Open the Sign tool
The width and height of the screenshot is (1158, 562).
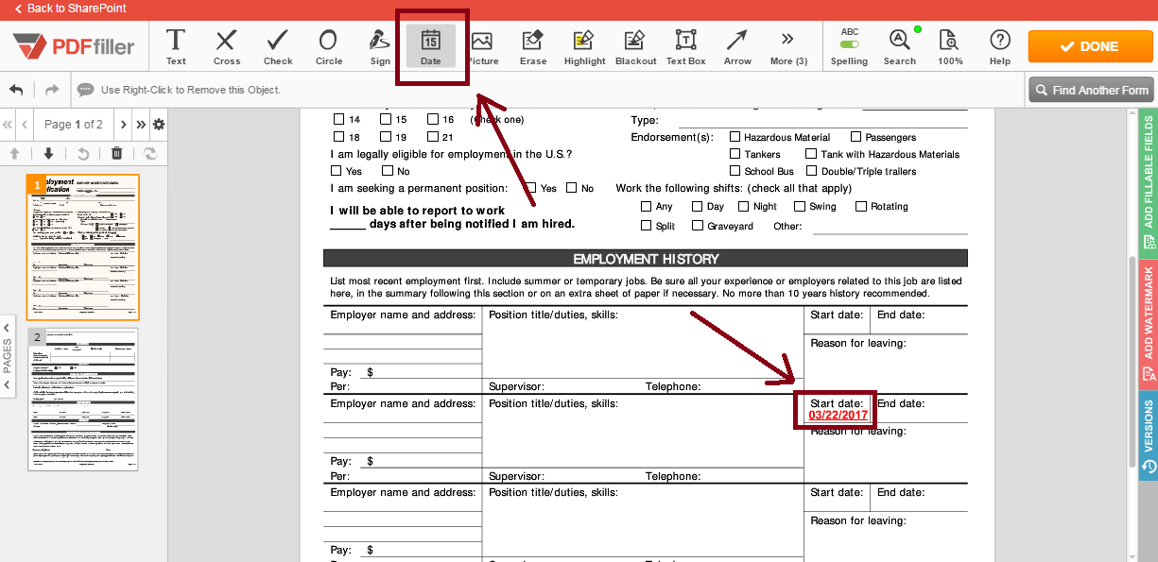pyautogui.click(x=379, y=45)
